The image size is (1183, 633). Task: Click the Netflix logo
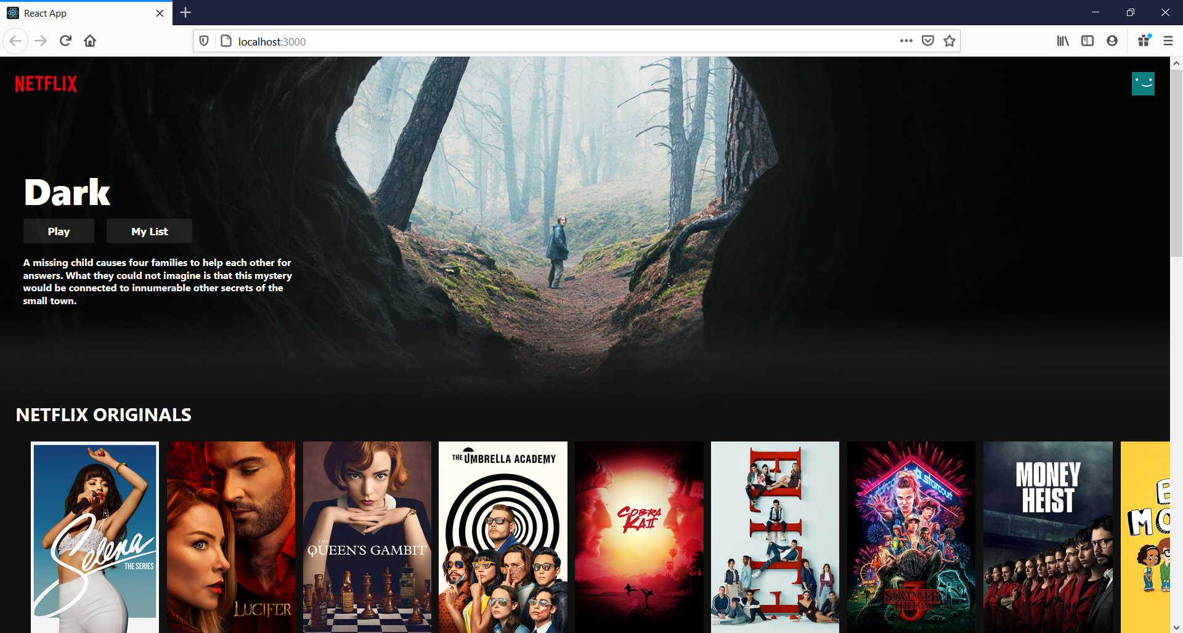[46, 84]
